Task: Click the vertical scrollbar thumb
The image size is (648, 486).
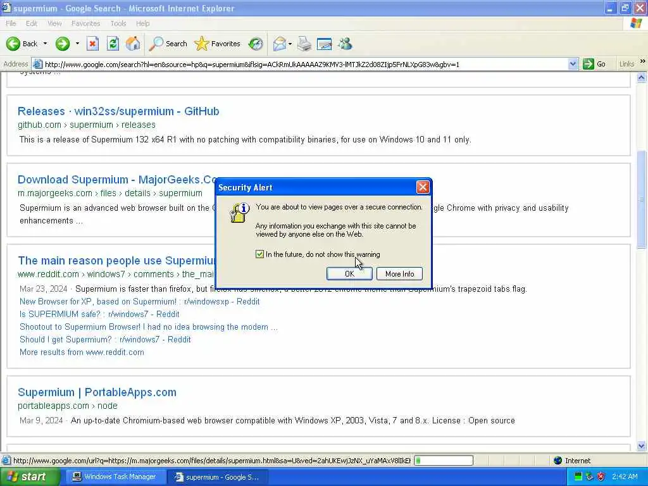Action: pyautogui.click(x=642, y=200)
